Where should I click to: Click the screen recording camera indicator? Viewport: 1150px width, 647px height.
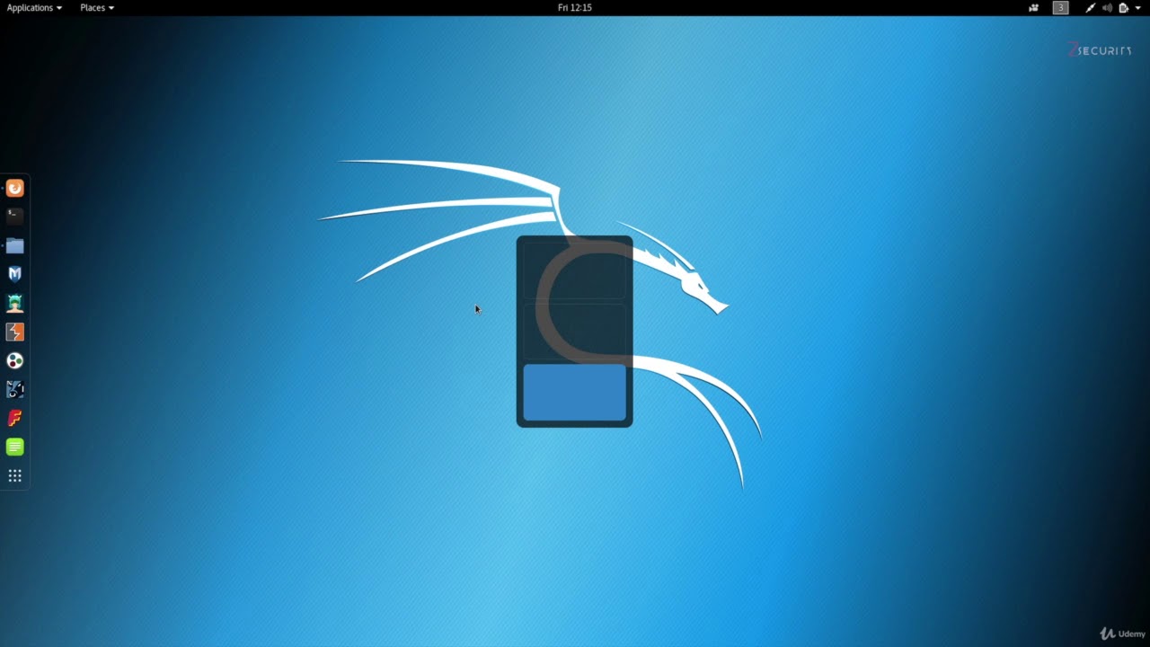click(x=1034, y=7)
